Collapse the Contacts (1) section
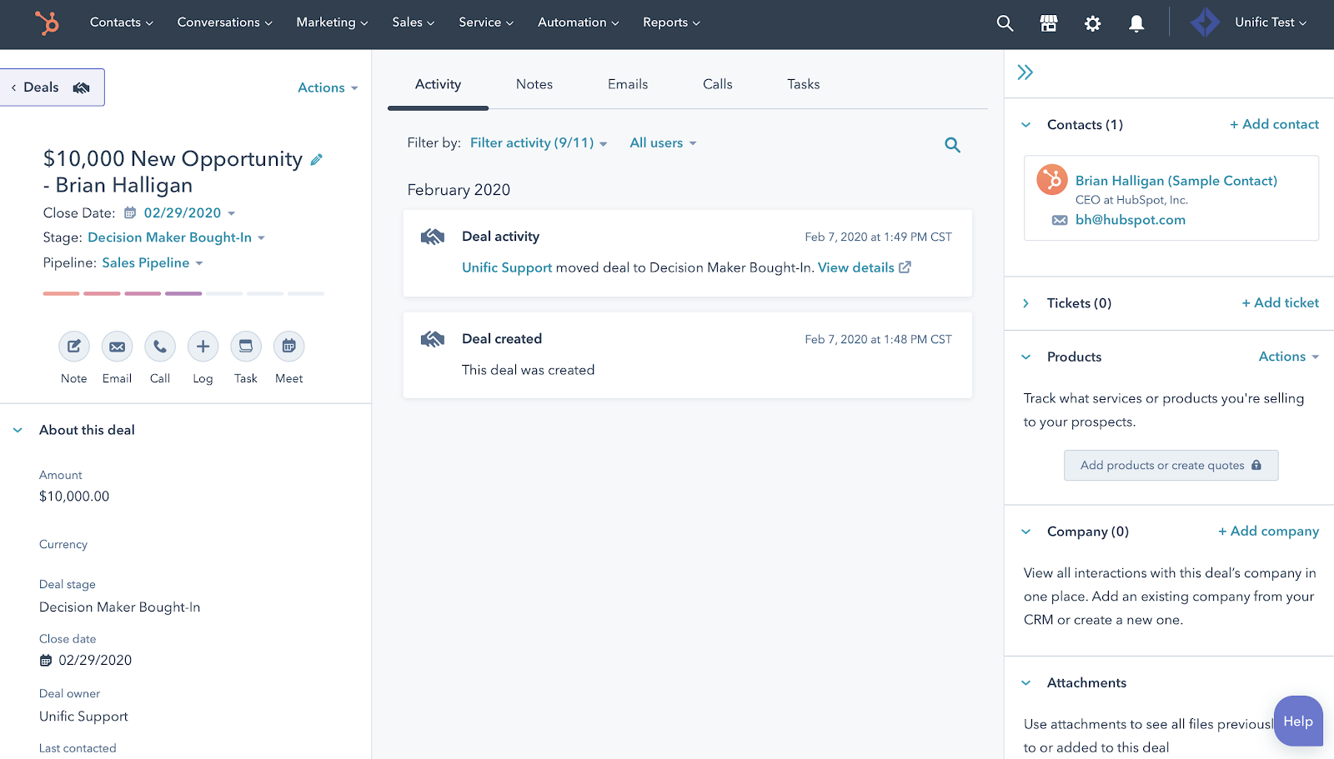This screenshot has width=1334, height=759. [x=1026, y=125]
